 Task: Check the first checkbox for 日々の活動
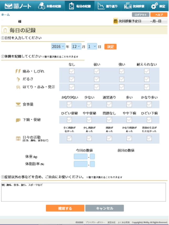(69, 138)
